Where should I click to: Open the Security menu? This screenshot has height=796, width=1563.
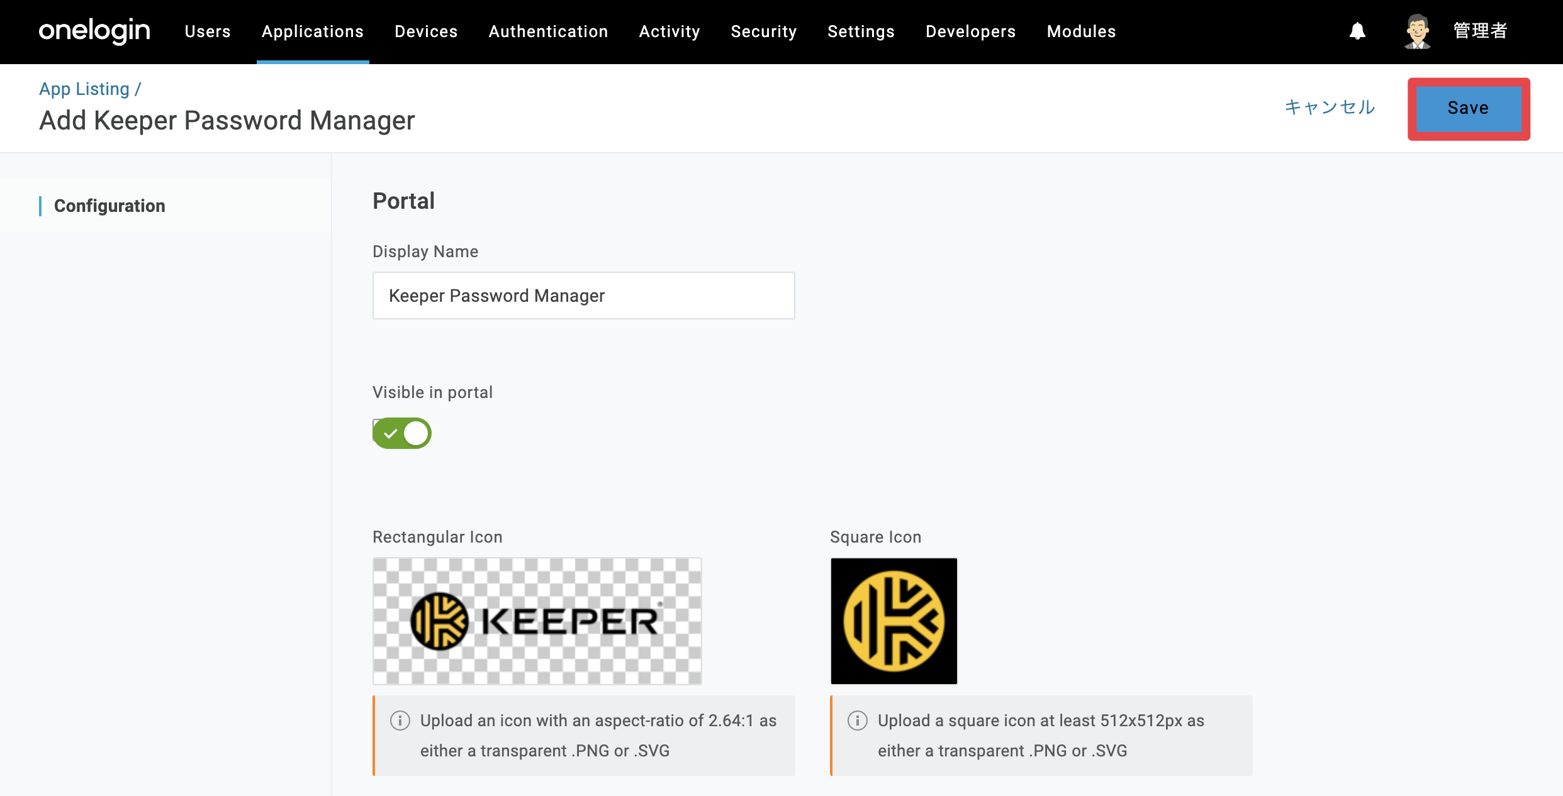764,31
